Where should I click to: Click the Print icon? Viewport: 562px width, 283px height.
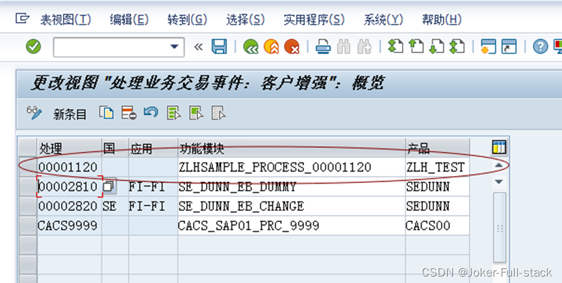click(323, 47)
